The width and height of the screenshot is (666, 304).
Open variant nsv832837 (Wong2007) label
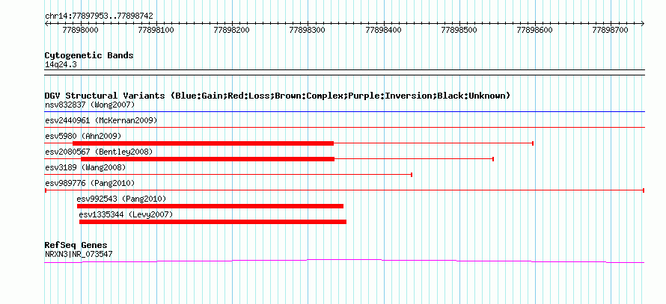tap(90, 105)
